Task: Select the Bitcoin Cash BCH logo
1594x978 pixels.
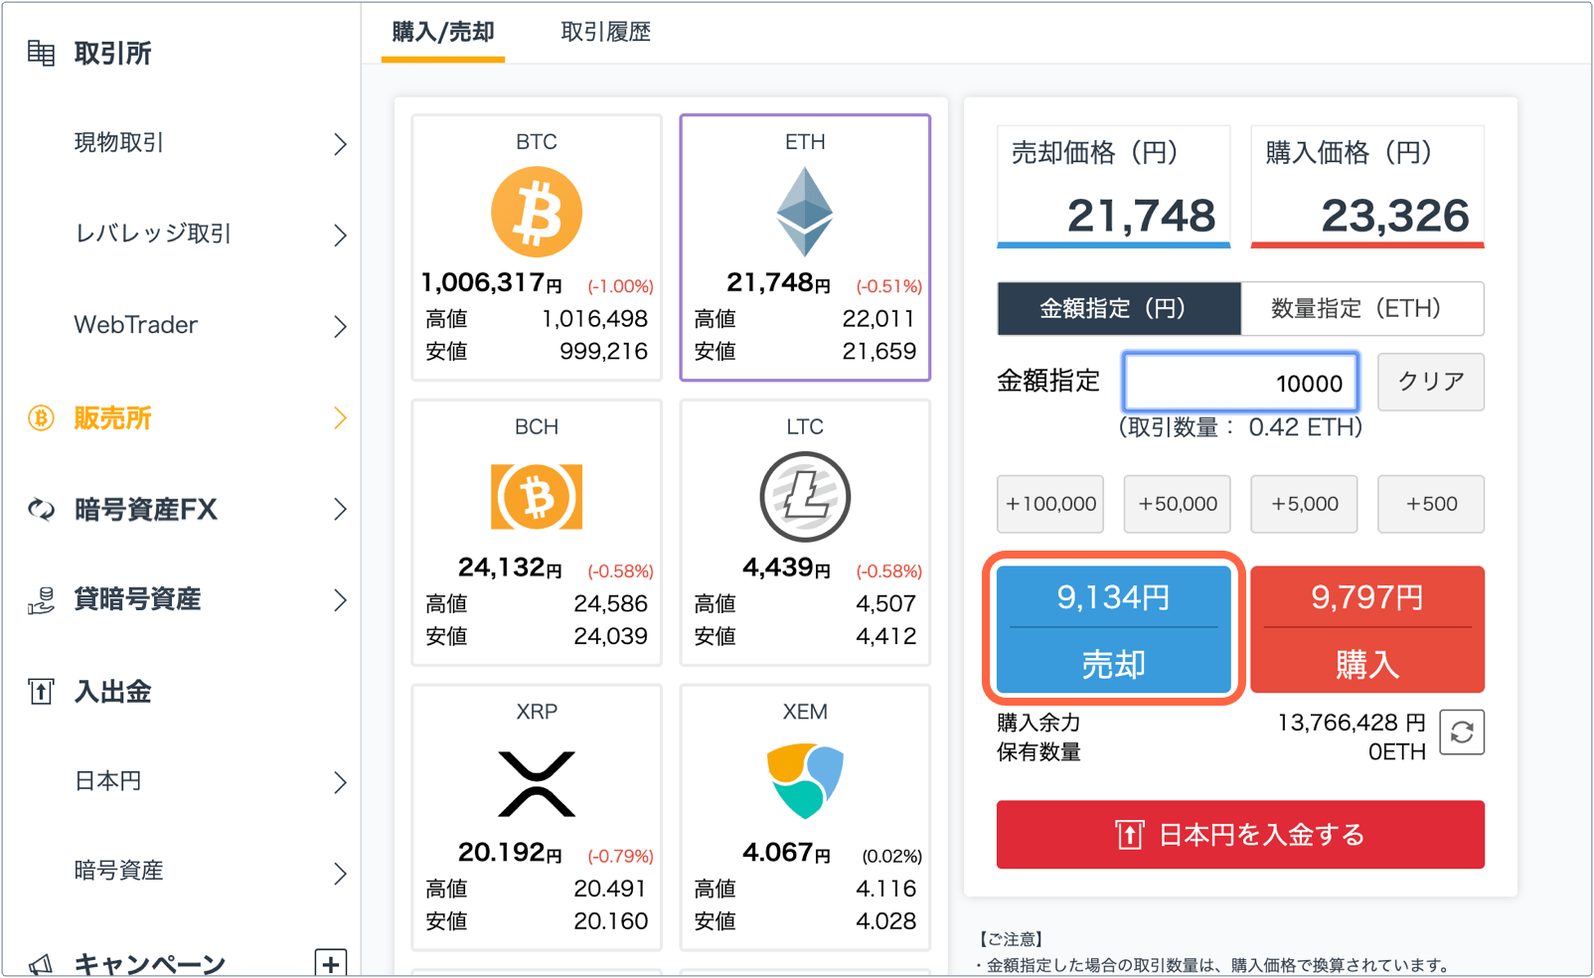Action: point(537,496)
